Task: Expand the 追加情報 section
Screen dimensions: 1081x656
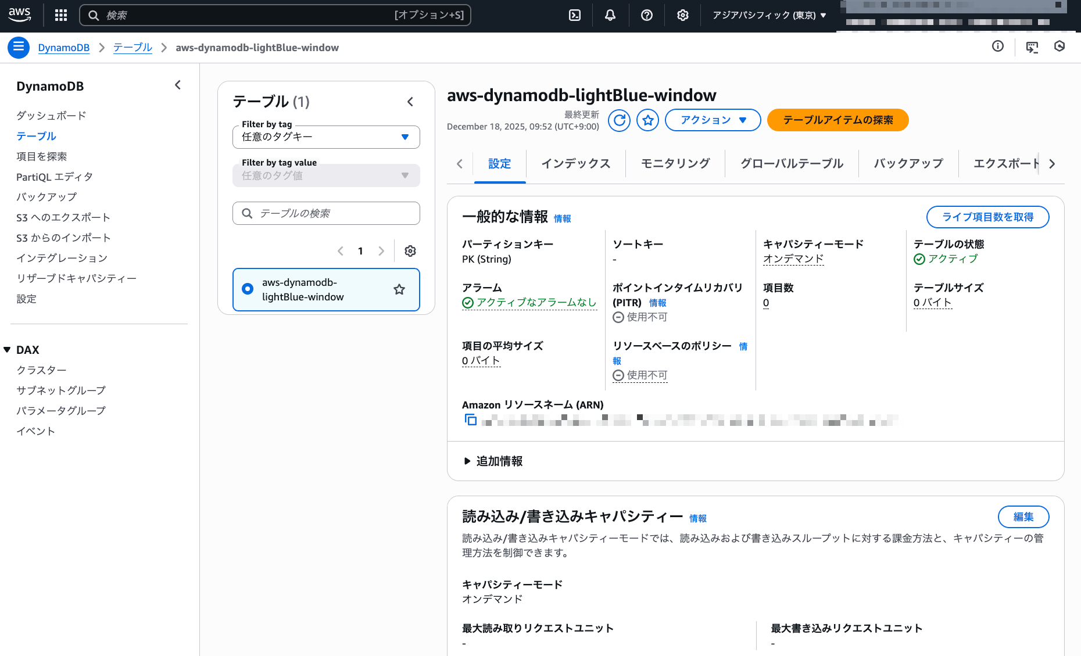Action: tap(493, 461)
